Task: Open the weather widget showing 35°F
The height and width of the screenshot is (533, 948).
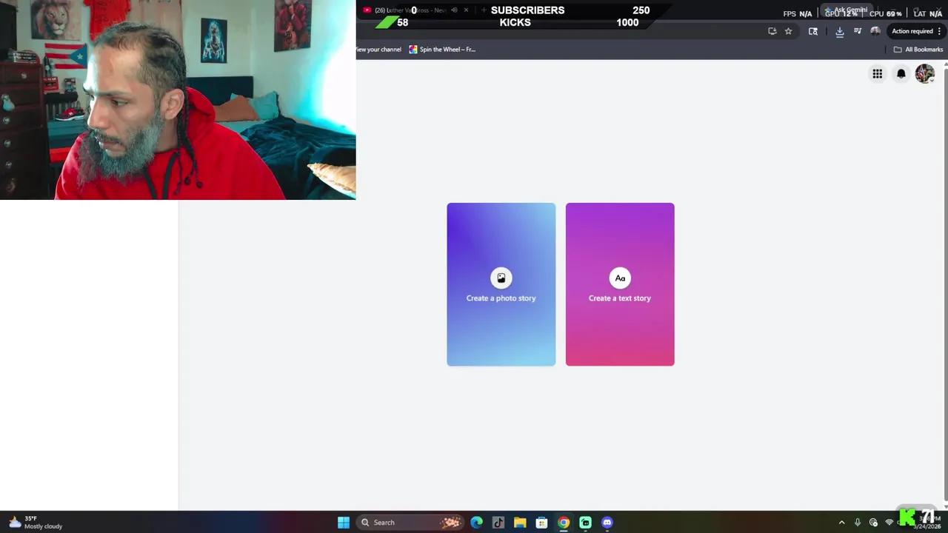Action: pos(35,523)
